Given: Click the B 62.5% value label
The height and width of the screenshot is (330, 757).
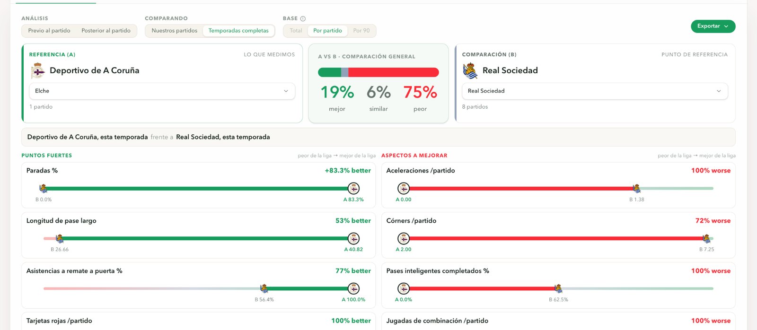Looking at the screenshot, I should coord(558,300).
